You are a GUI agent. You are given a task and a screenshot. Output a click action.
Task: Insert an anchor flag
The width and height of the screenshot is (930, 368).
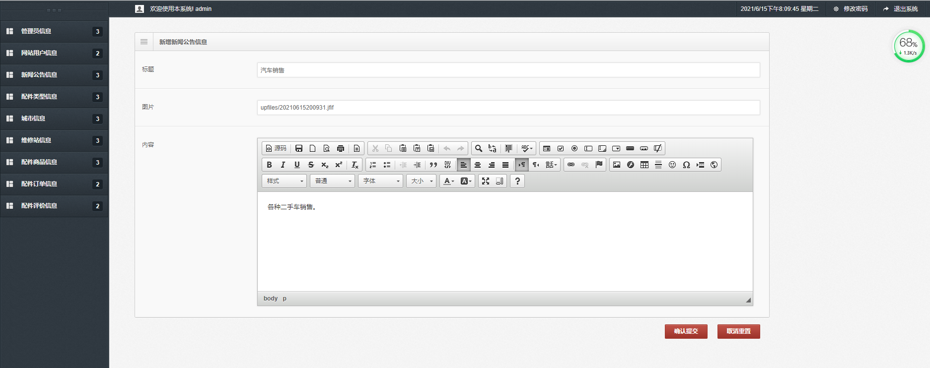(599, 165)
